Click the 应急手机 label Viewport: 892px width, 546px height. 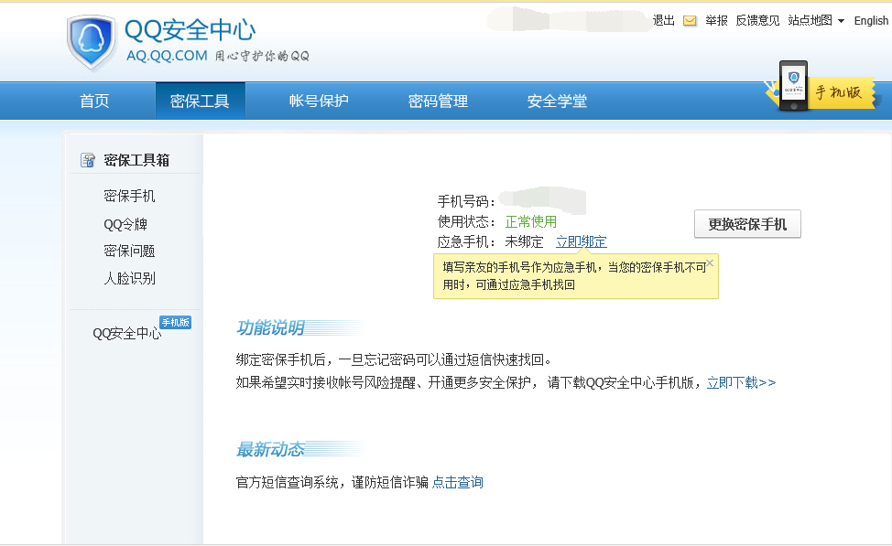[x=466, y=242]
